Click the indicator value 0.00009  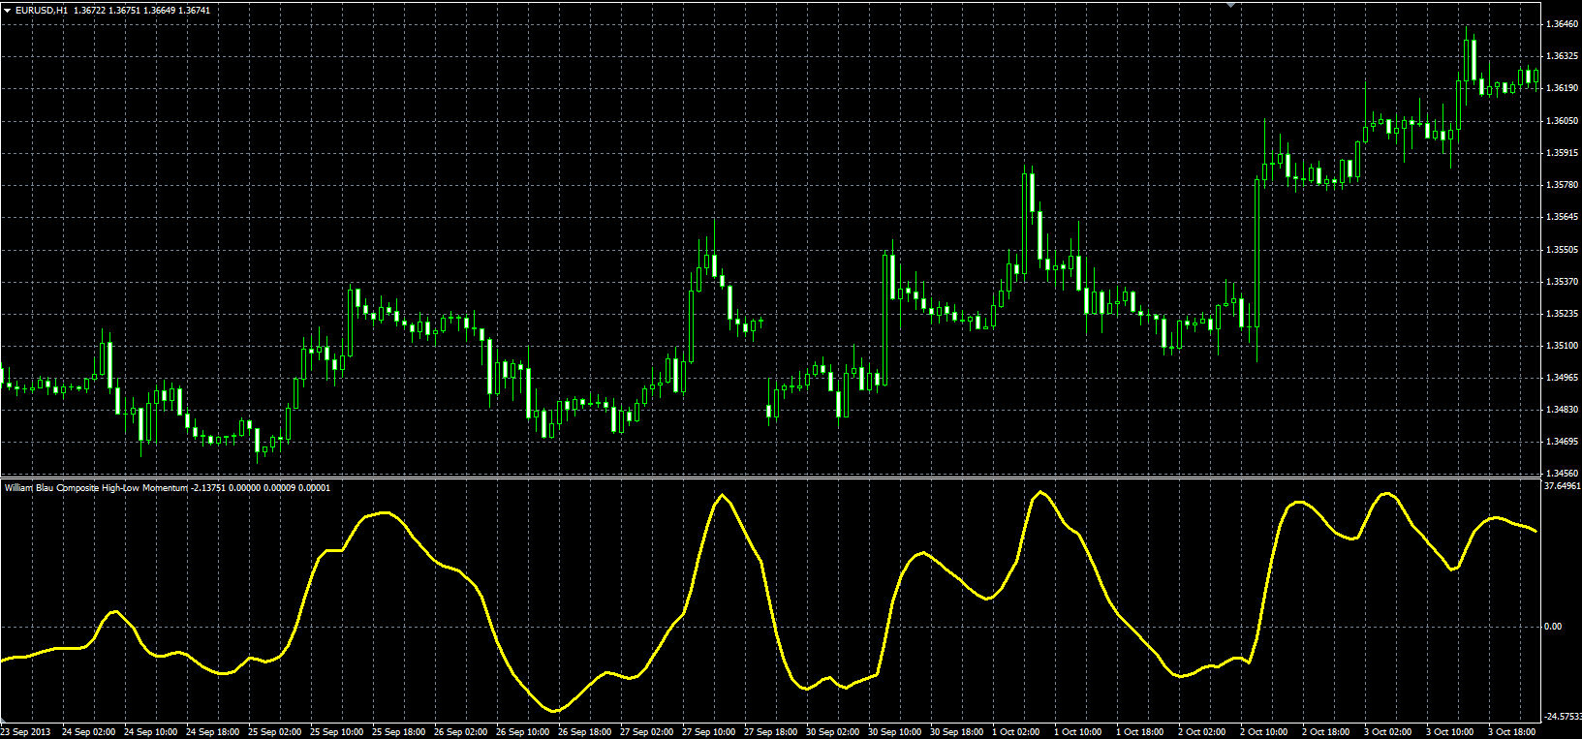(x=281, y=488)
